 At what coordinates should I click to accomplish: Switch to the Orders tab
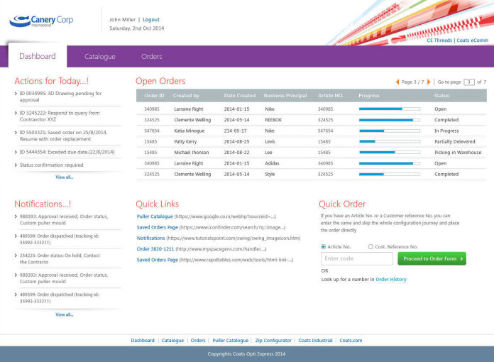click(152, 56)
